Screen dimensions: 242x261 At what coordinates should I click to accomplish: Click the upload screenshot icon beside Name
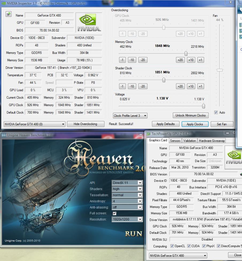[x=9, y=14]
